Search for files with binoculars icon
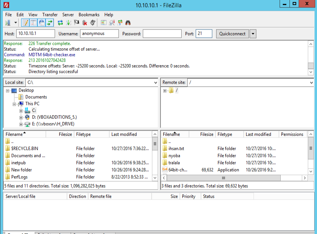Image resolution: width=317 pixels, height=234 pixels. 128,23
